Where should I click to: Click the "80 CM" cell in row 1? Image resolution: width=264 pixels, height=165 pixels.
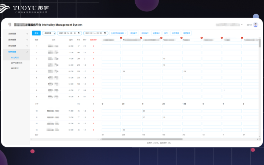(71, 46)
